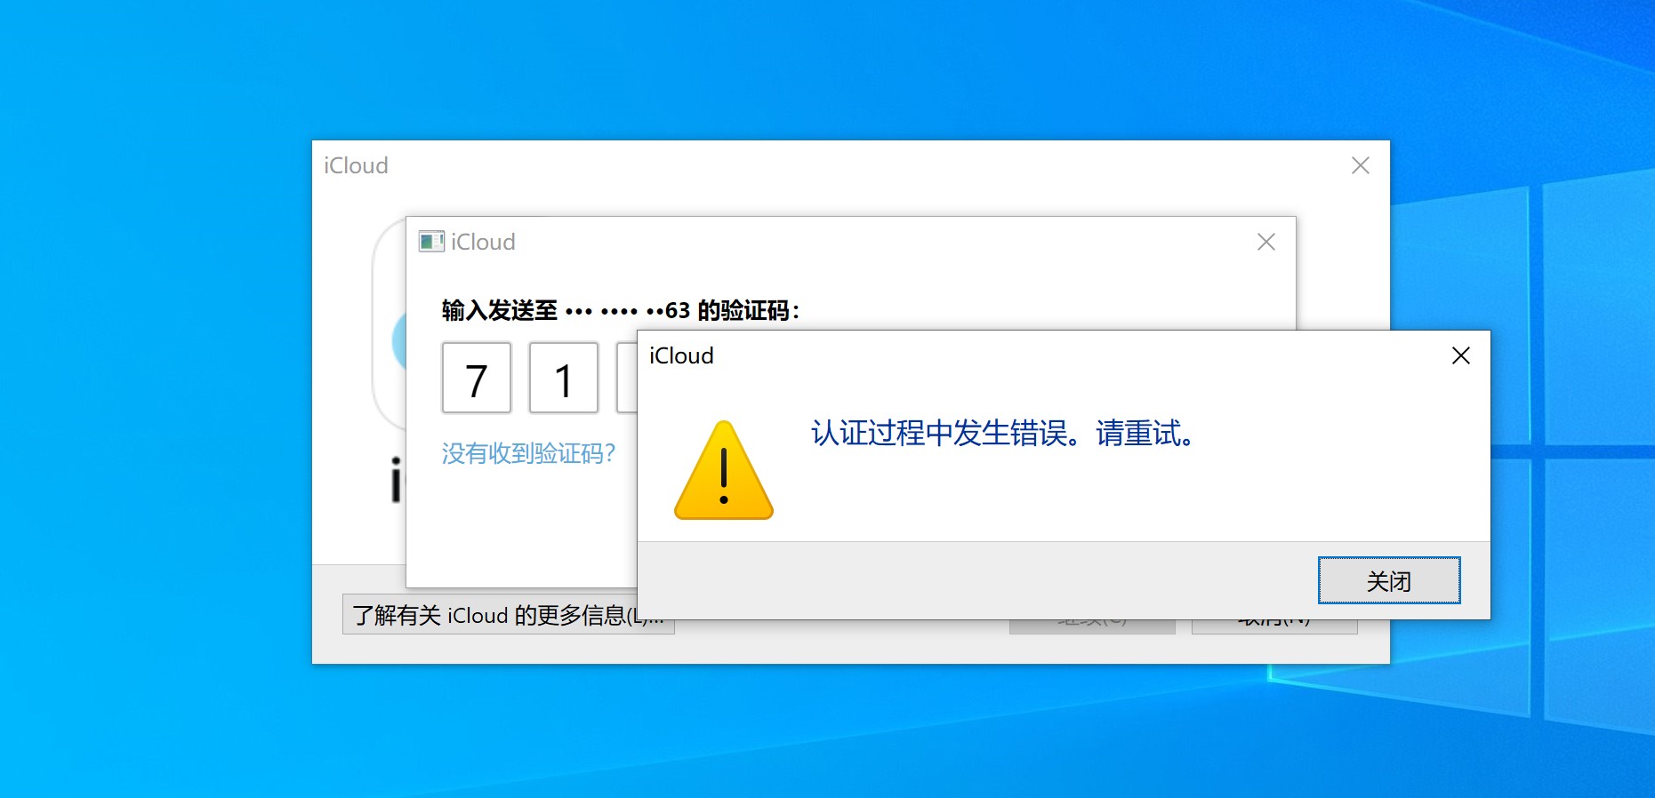Select the code digit box containing 1
Image resolution: width=1655 pixels, height=798 pixels.
(x=564, y=378)
